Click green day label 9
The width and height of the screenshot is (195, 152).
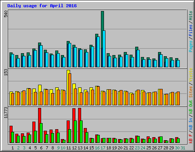coord(58,148)
